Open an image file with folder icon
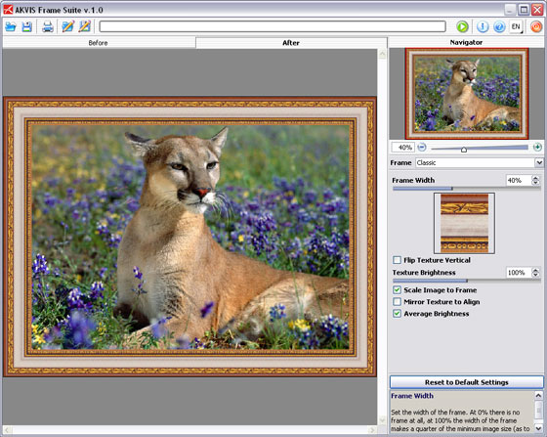The width and height of the screenshot is (547, 437). coord(11,26)
